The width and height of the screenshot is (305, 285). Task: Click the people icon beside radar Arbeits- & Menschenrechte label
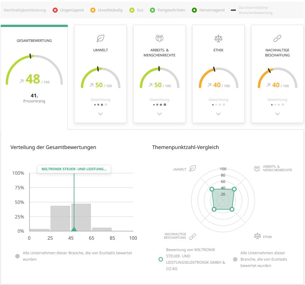257,168
